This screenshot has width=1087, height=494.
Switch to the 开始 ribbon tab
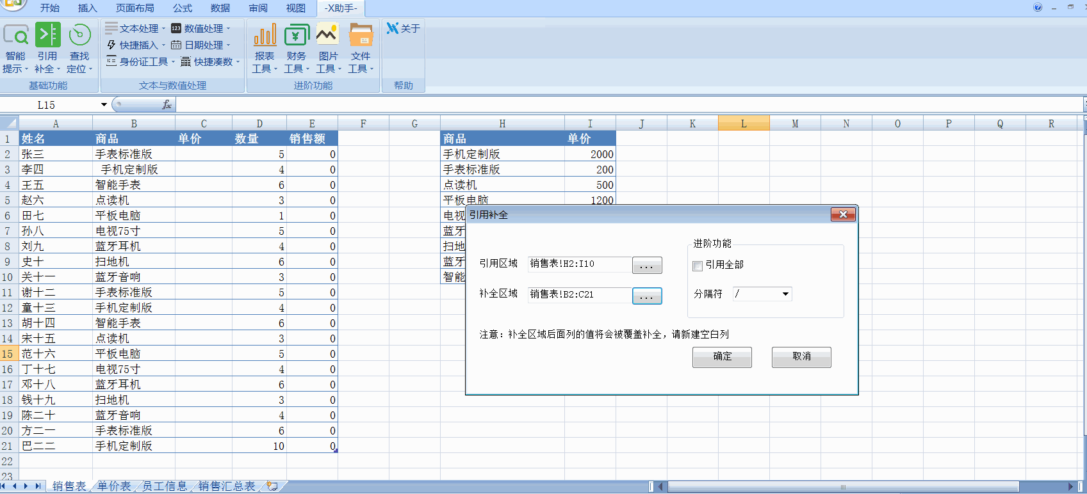coord(49,8)
